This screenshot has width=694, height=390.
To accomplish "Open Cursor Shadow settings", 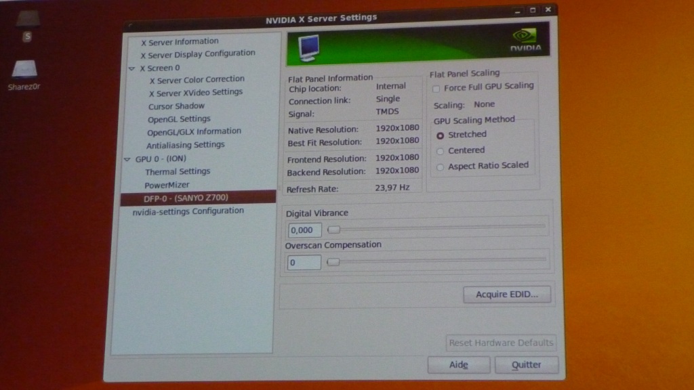I will point(176,106).
